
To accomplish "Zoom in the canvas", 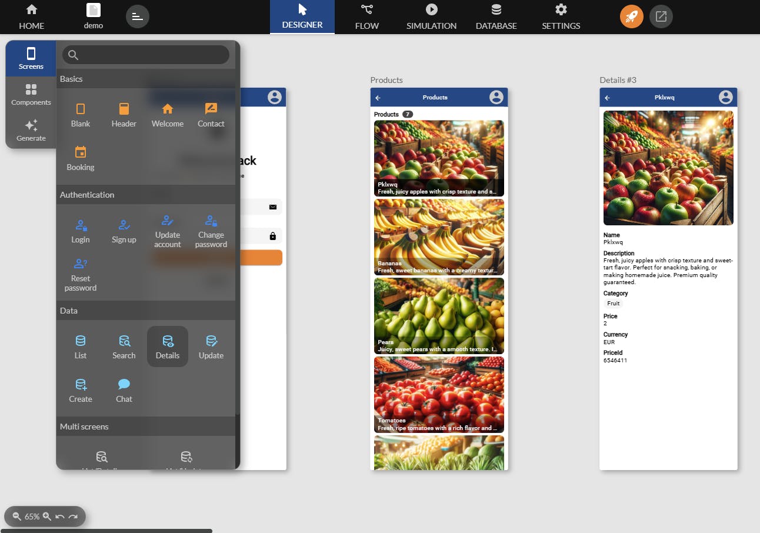I will (x=47, y=517).
